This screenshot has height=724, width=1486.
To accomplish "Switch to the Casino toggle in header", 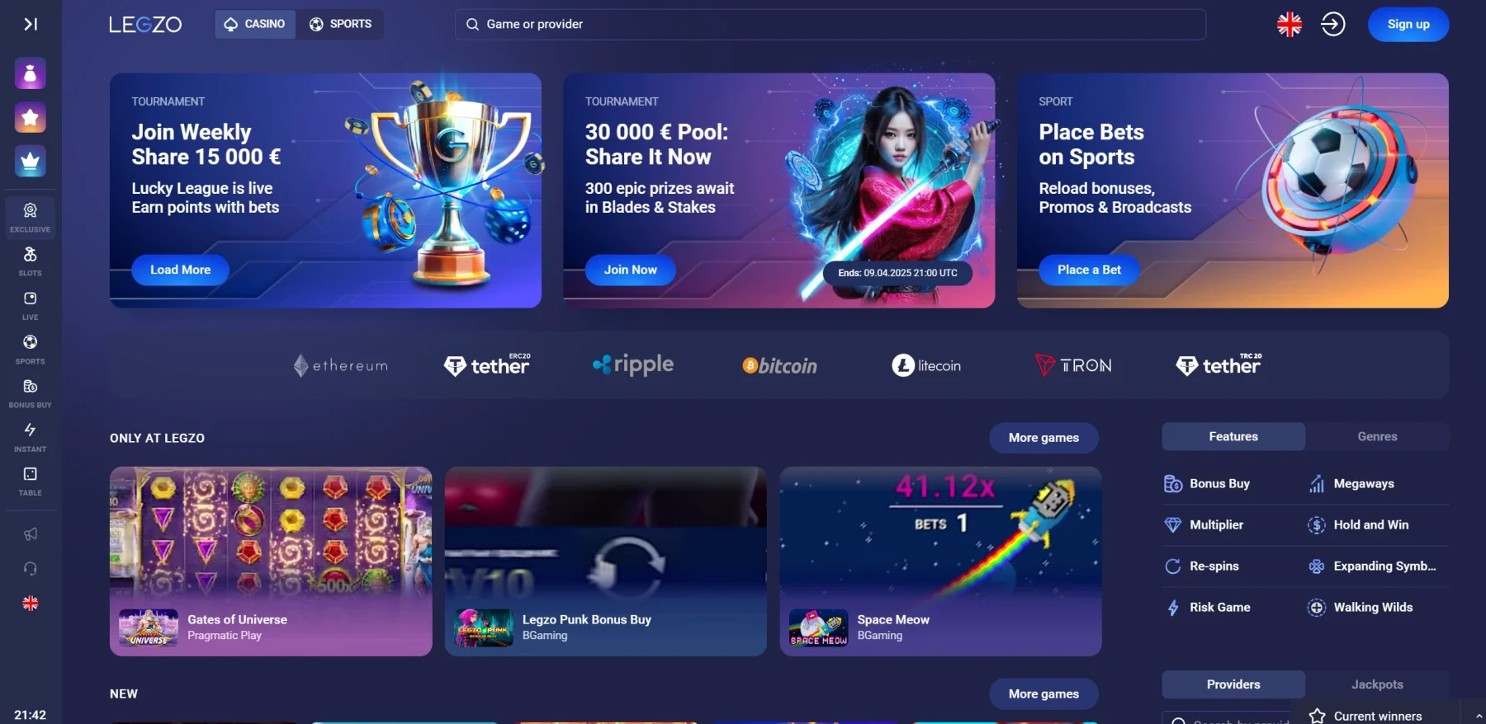I will (255, 24).
